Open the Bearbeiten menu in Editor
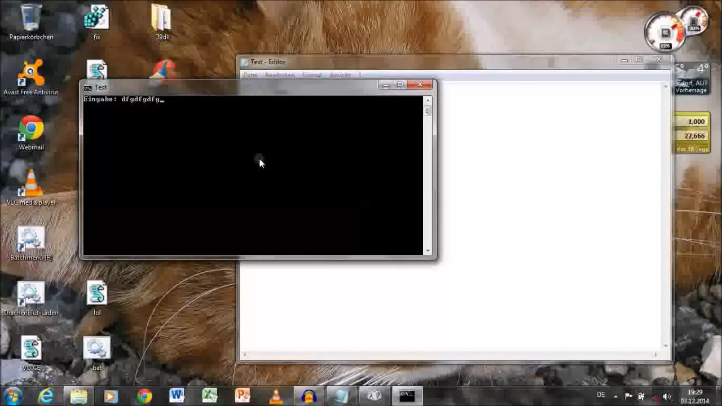Screen dimensions: 722x406 (280, 75)
